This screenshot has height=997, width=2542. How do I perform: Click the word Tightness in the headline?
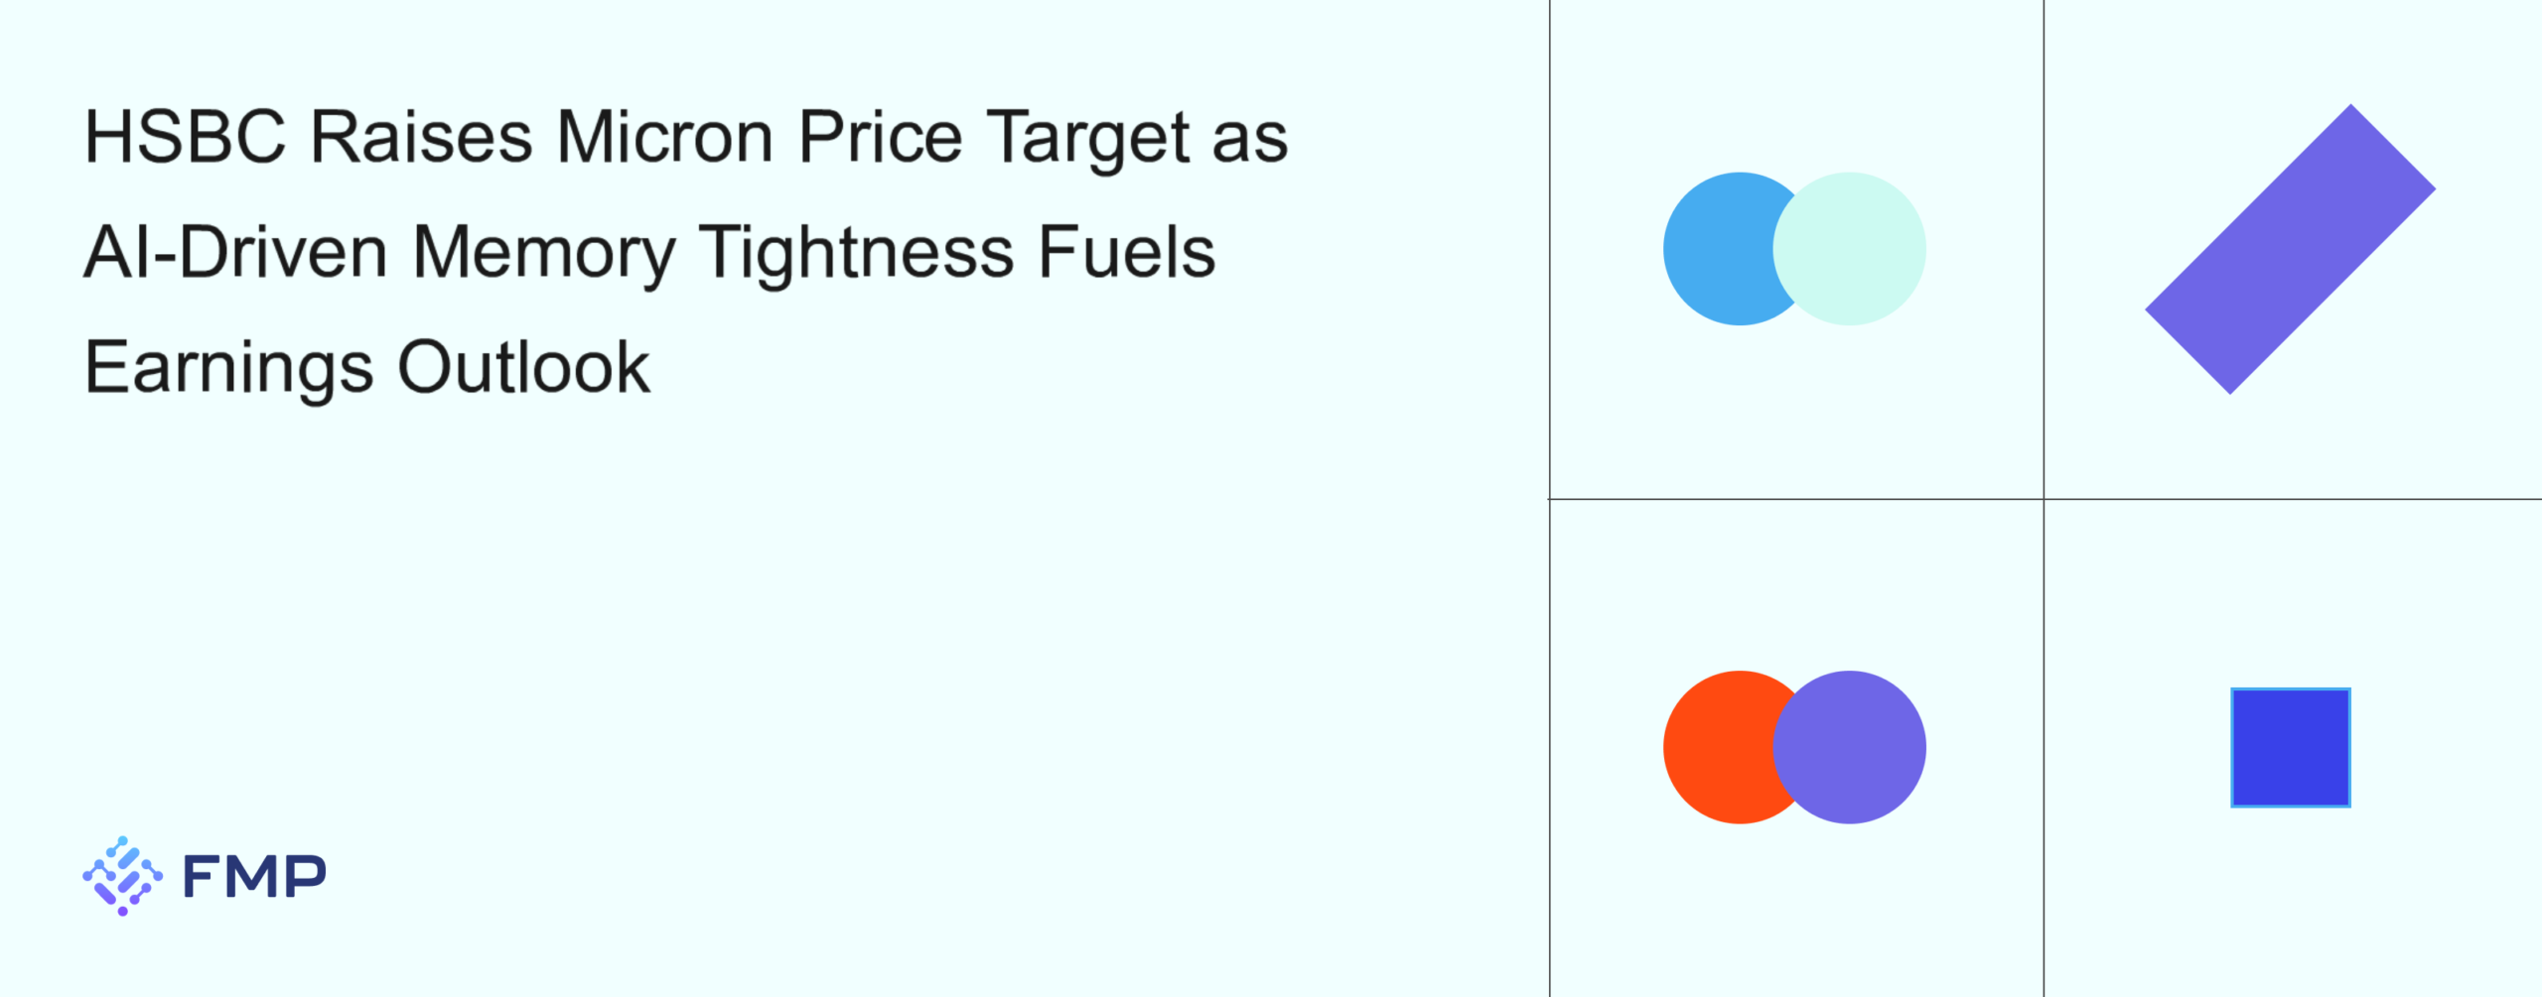click(857, 252)
